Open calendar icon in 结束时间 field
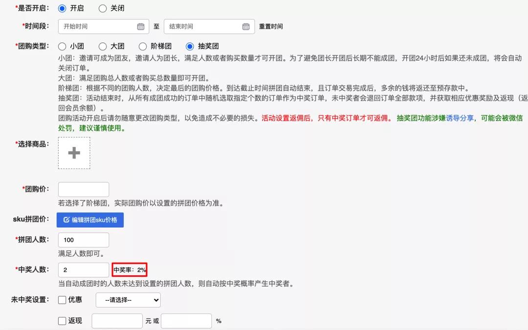528x330 pixels. (x=246, y=26)
